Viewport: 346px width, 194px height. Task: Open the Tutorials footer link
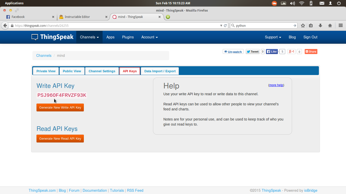pos(117,190)
